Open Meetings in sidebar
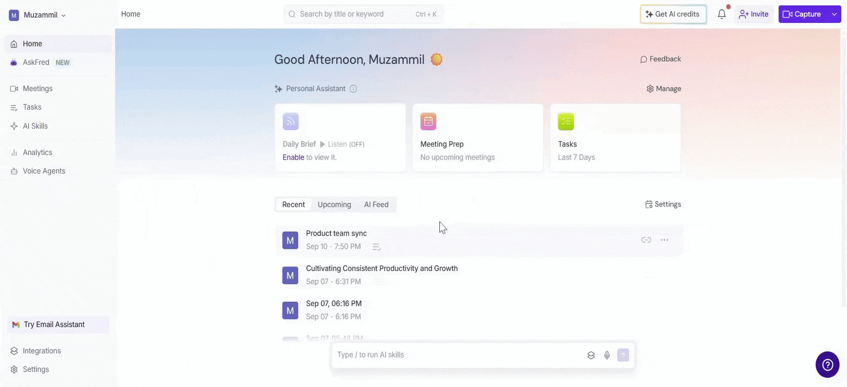This screenshot has height=387, width=847. click(x=58, y=89)
